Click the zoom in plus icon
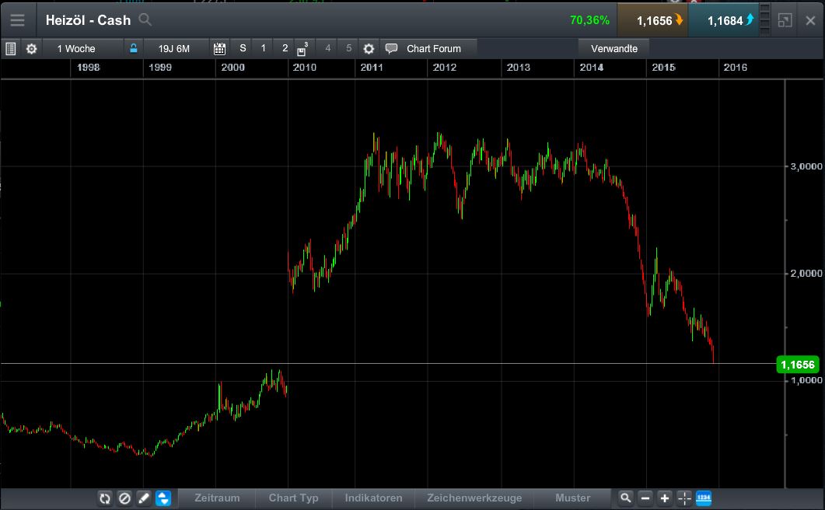The width and height of the screenshot is (825, 510). click(x=665, y=498)
